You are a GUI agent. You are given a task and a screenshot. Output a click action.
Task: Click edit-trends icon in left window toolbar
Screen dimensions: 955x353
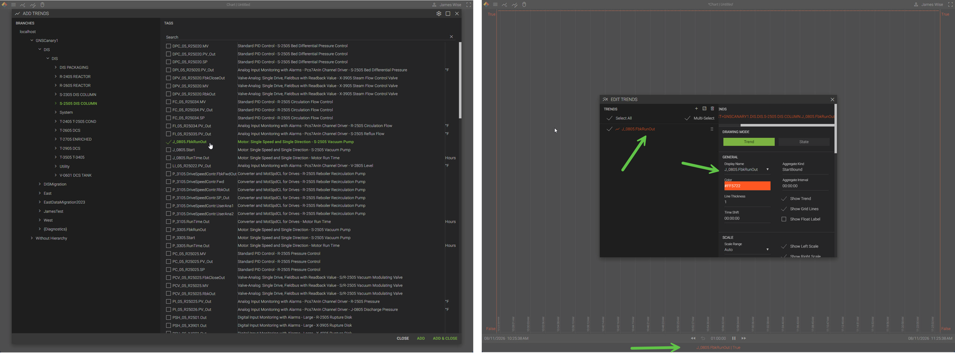33,4
